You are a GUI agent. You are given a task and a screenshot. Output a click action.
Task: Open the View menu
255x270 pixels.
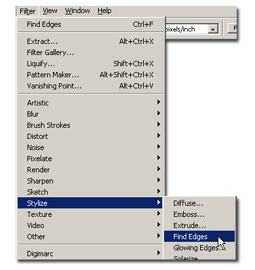(50, 10)
